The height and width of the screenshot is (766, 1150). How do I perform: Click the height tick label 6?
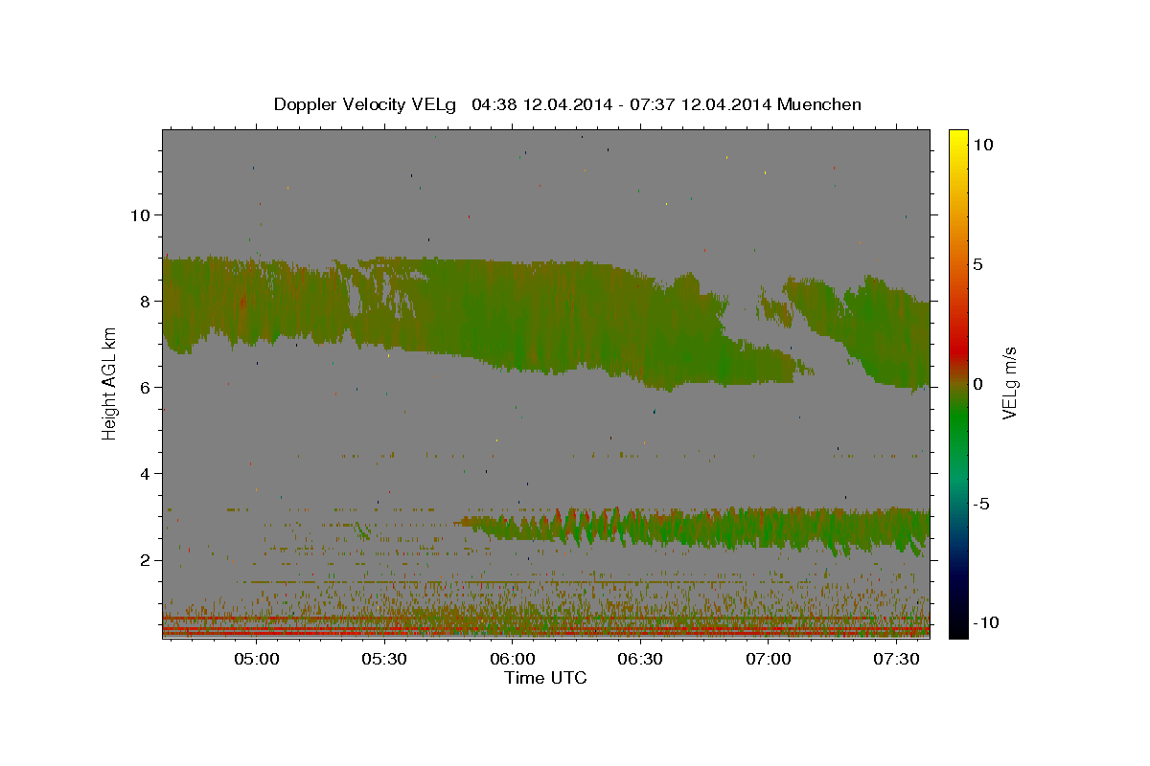[144, 387]
